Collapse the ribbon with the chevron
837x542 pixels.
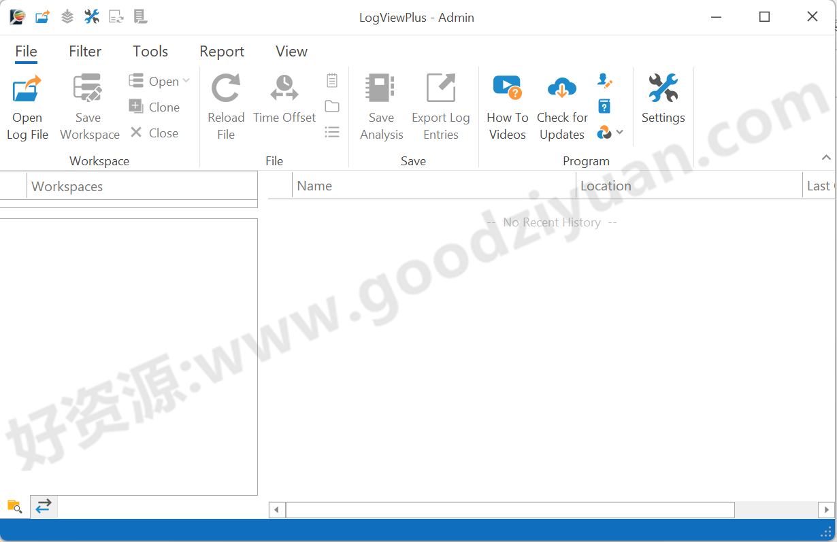click(826, 158)
